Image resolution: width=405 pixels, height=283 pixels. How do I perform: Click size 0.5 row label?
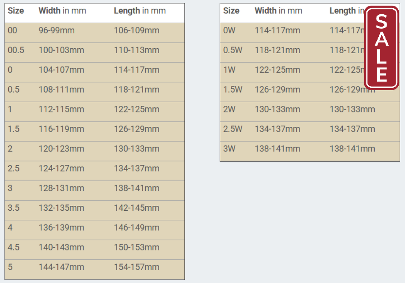point(14,90)
